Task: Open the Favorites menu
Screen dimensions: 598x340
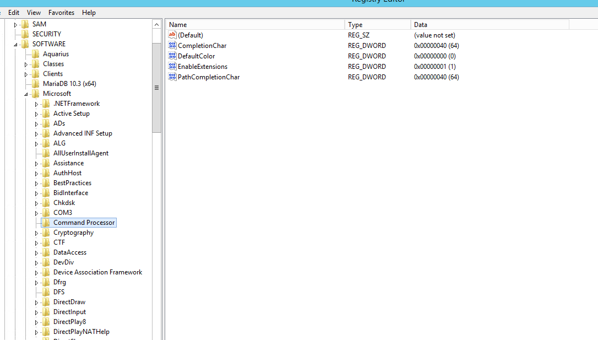Action: pyautogui.click(x=61, y=12)
